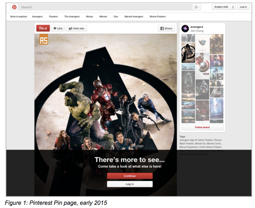
Task: Click the orange AS badge on poster
Action: click(43, 40)
